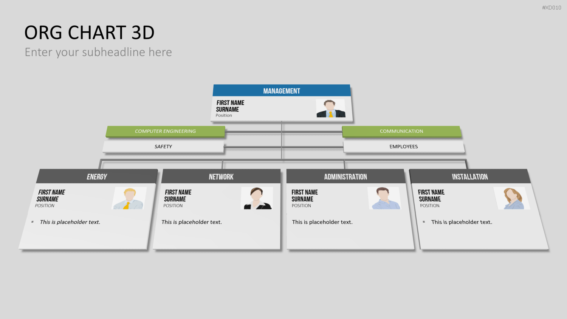
Task: Select FIRST NAME SURNAME in Administration card
Action: [305, 196]
